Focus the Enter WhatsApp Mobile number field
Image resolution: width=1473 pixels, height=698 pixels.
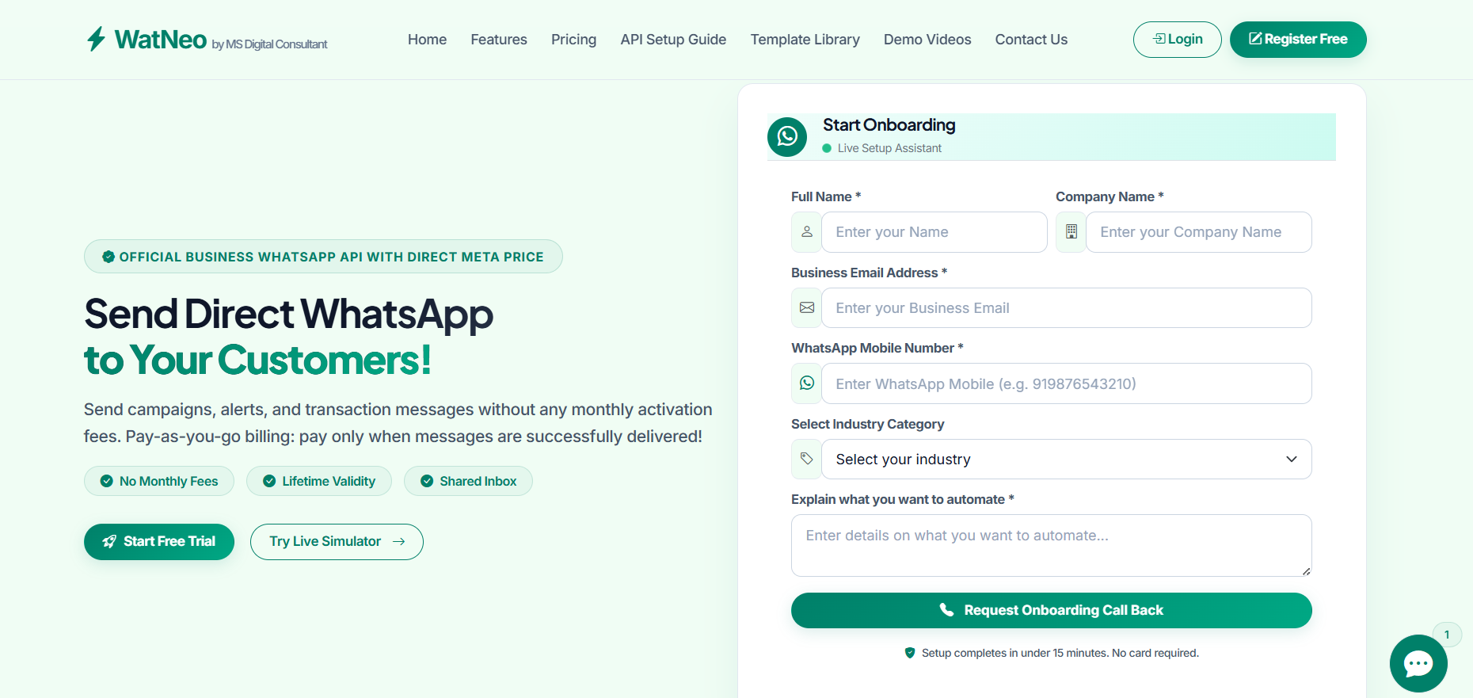point(1066,383)
